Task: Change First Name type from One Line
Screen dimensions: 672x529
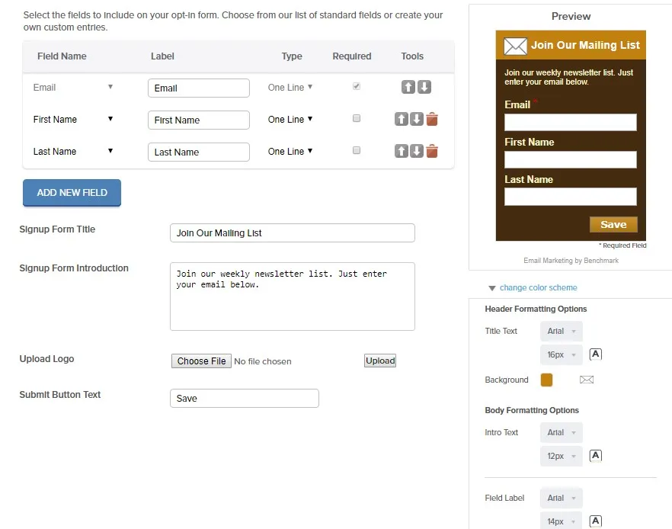Action: (290, 119)
